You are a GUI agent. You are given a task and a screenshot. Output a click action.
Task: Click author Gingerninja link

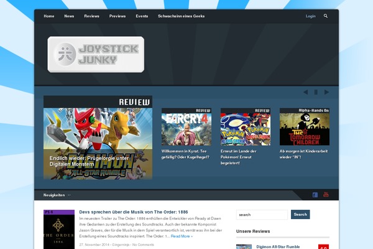click(121, 245)
